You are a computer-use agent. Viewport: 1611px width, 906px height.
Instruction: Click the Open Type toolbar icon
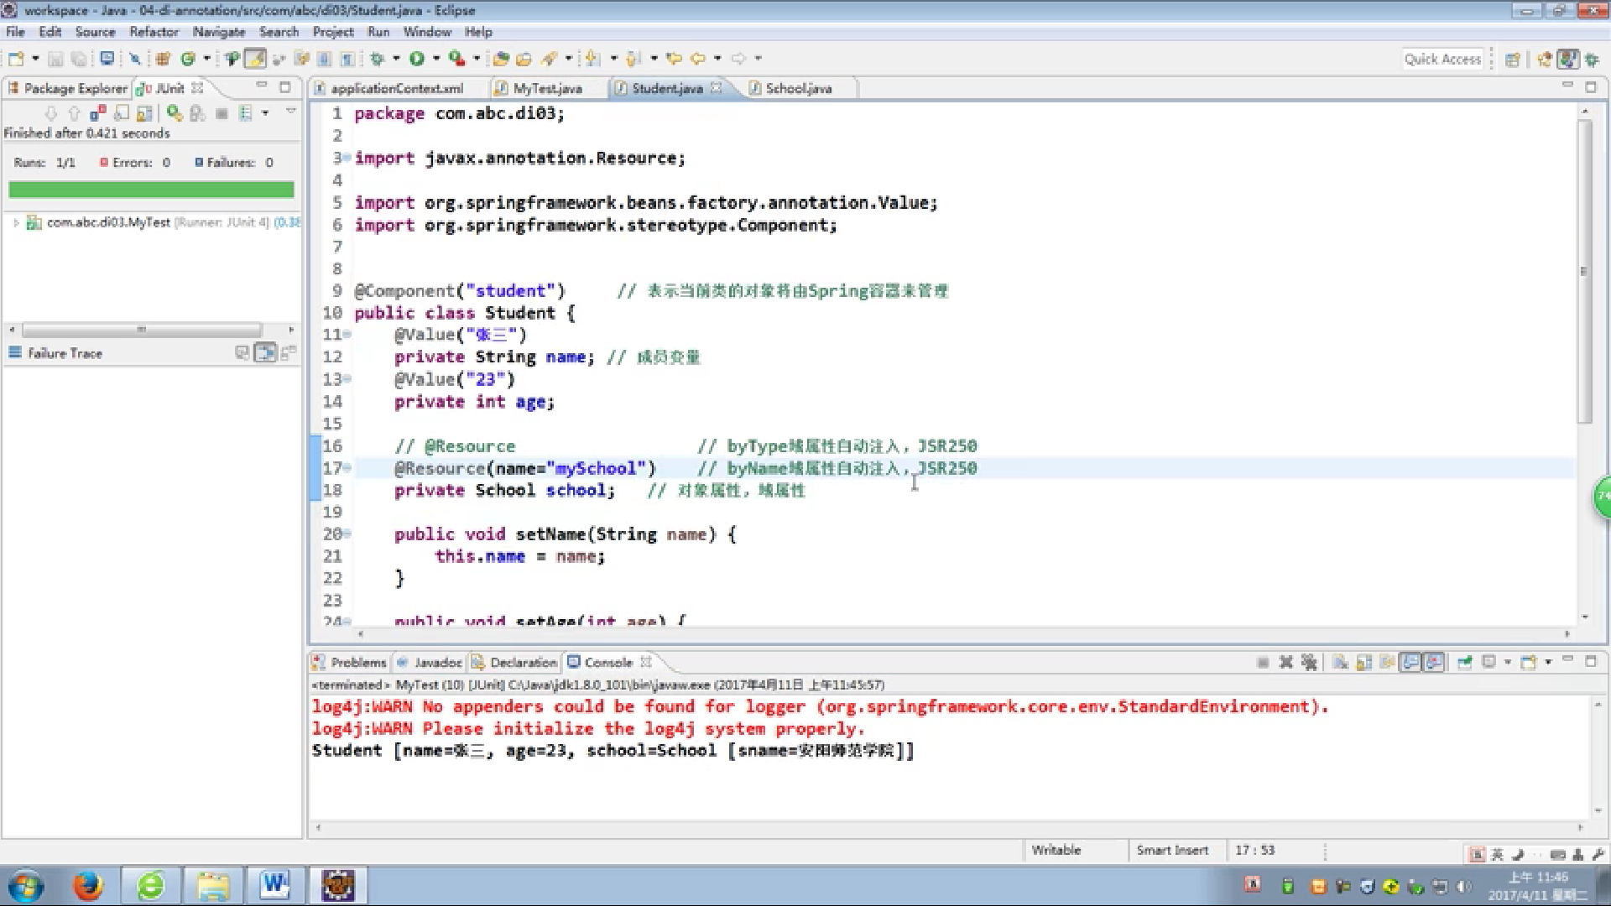pyautogui.click(x=501, y=59)
